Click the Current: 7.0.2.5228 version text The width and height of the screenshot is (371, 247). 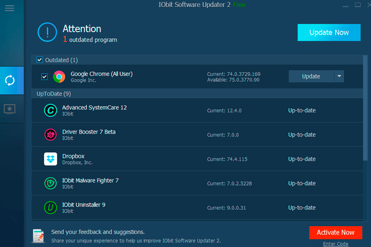click(x=230, y=184)
